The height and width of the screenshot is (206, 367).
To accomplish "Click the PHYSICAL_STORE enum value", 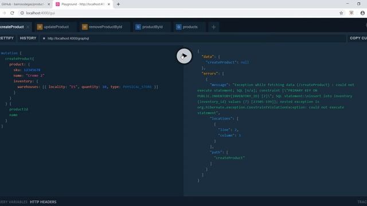I will point(137,87).
